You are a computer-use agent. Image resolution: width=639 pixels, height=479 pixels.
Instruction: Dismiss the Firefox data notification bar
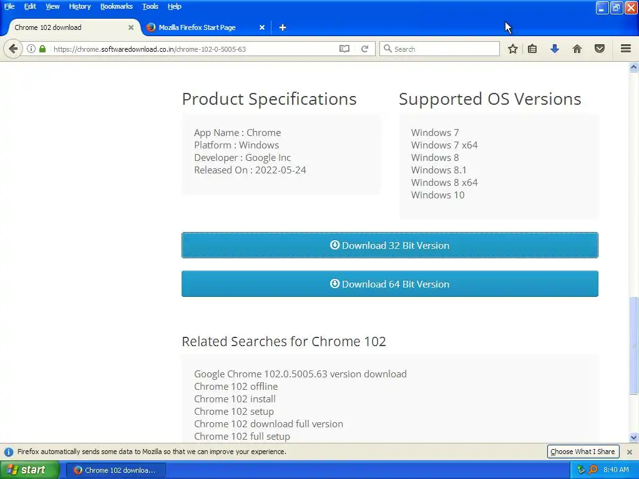pos(630,452)
